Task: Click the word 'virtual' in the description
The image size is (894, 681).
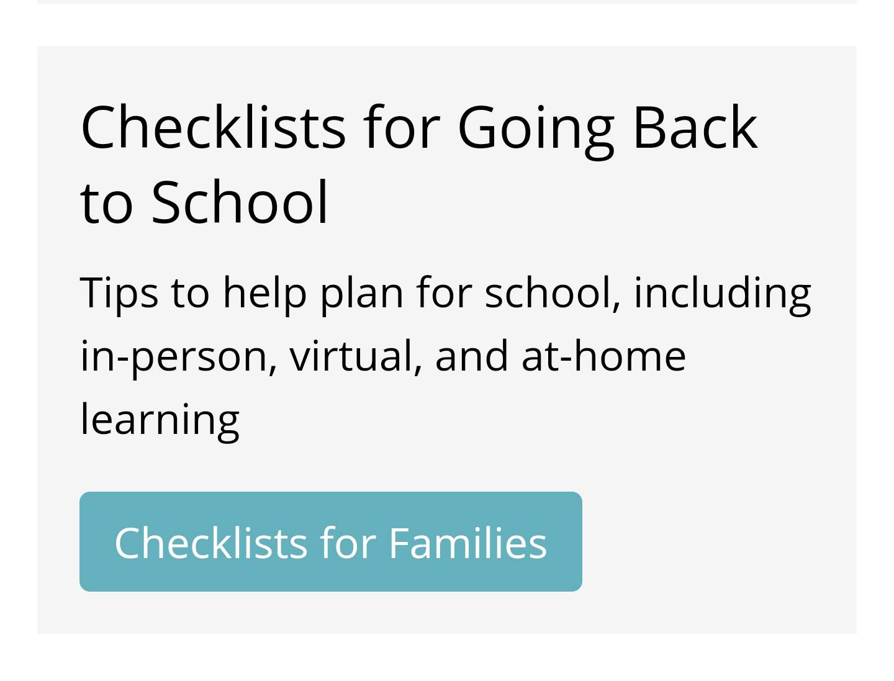Action: tap(356, 356)
